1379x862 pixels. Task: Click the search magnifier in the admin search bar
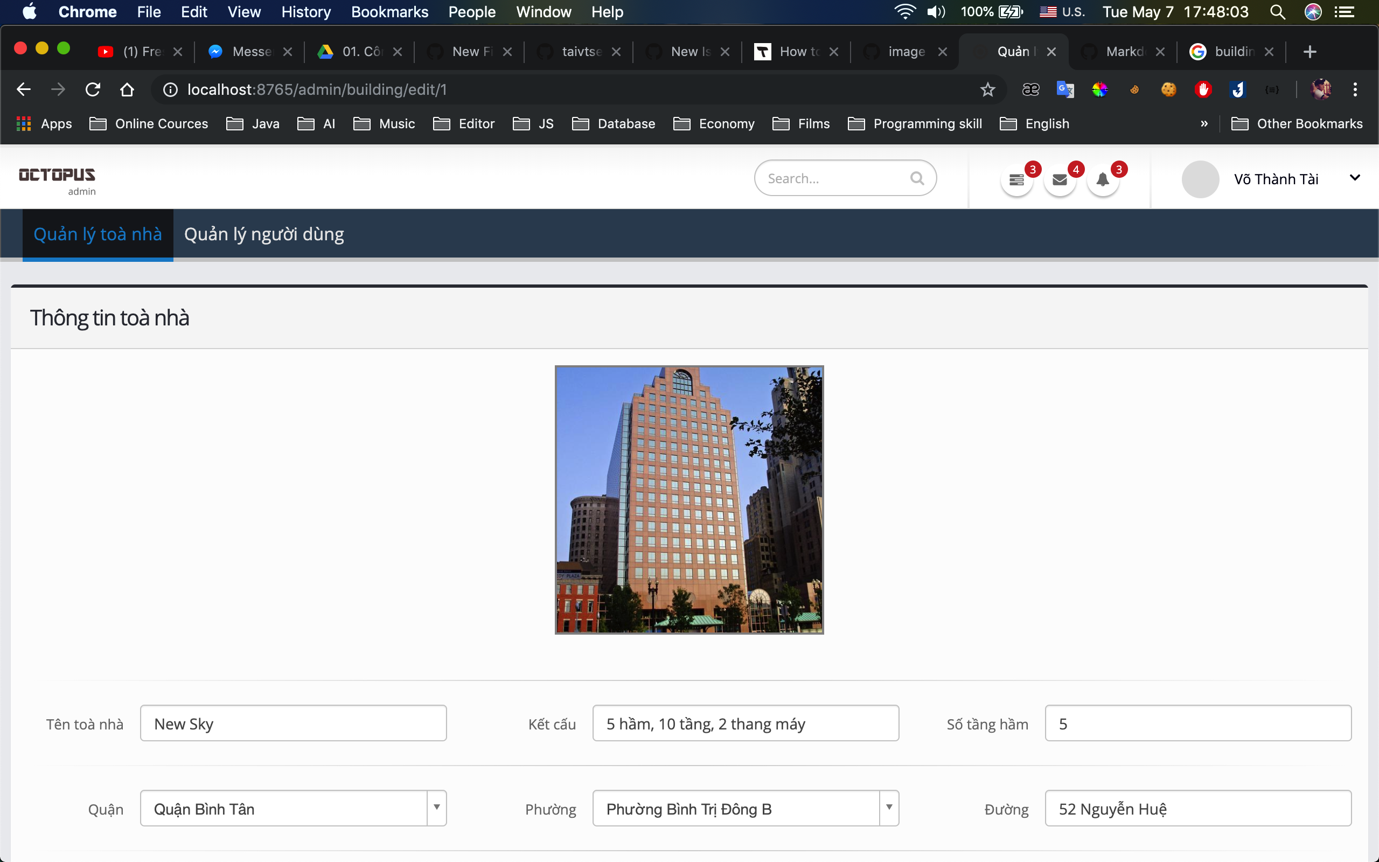tap(917, 178)
